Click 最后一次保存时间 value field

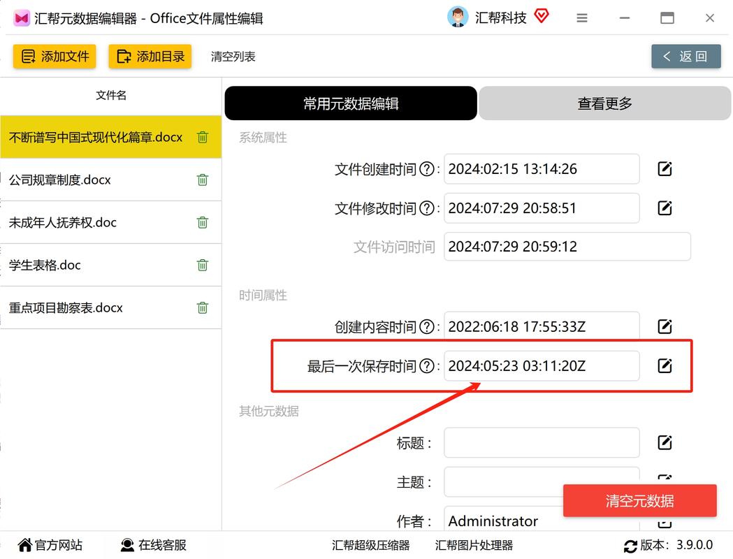[542, 365]
